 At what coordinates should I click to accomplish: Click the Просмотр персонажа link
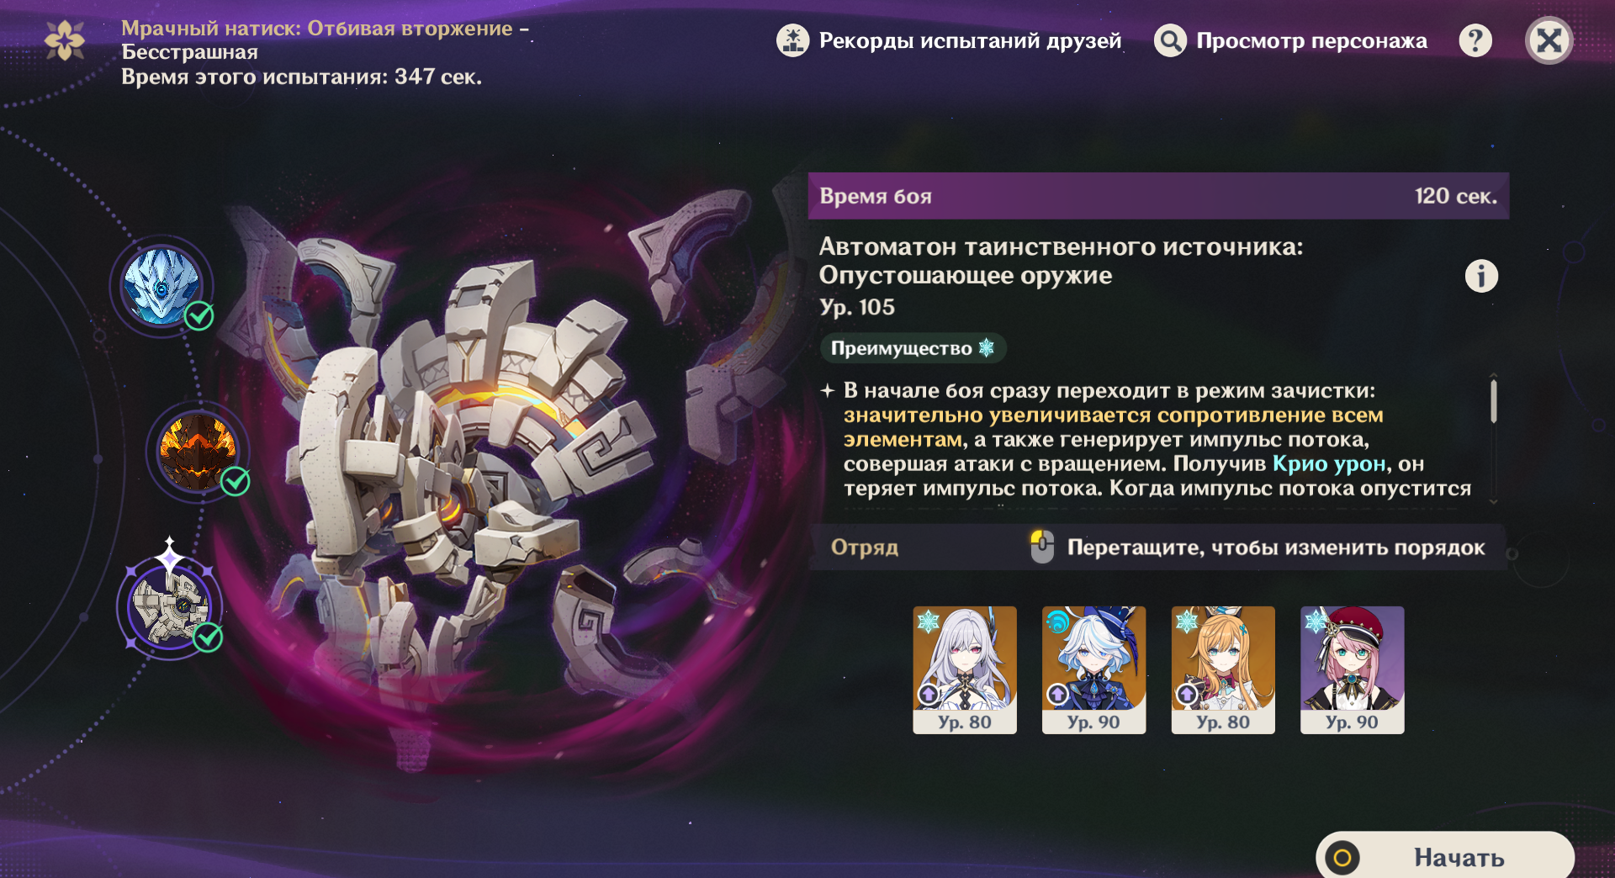pyautogui.click(x=1311, y=40)
